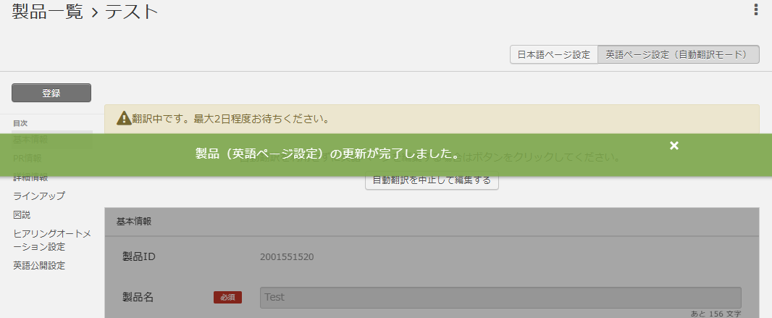Image resolution: width=772 pixels, height=318 pixels.
Task: Switch to the 日本語ページ設定 tab
Action: click(554, 54)
